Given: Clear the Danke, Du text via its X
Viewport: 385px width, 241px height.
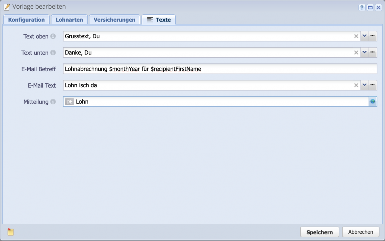Looking at the screenshot, I should click(356, 53).
